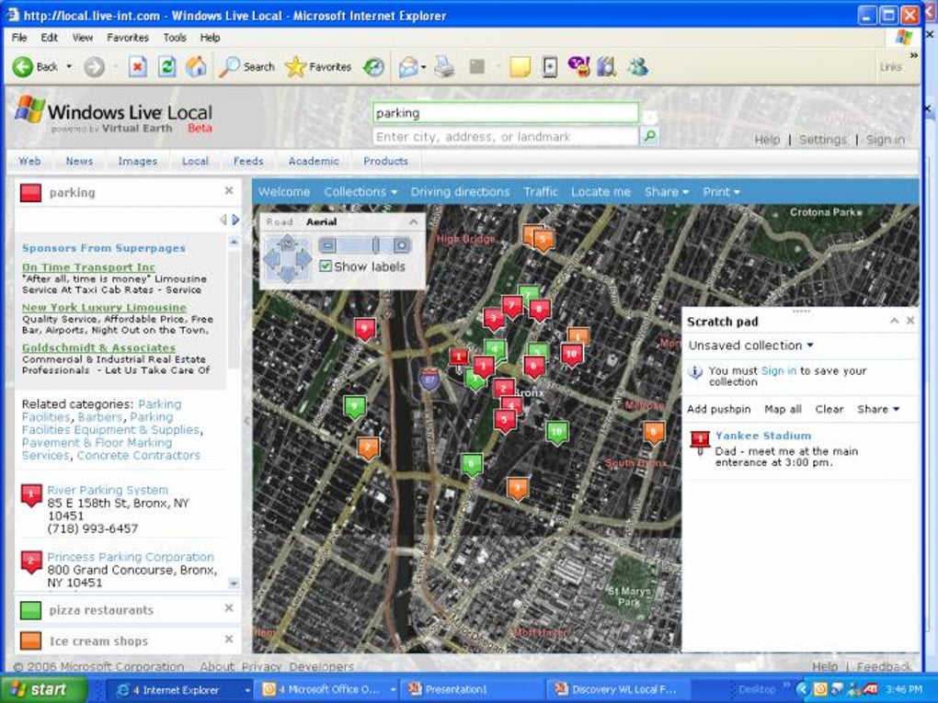Click Add pushpin in Scratch pad

point(718,410)
